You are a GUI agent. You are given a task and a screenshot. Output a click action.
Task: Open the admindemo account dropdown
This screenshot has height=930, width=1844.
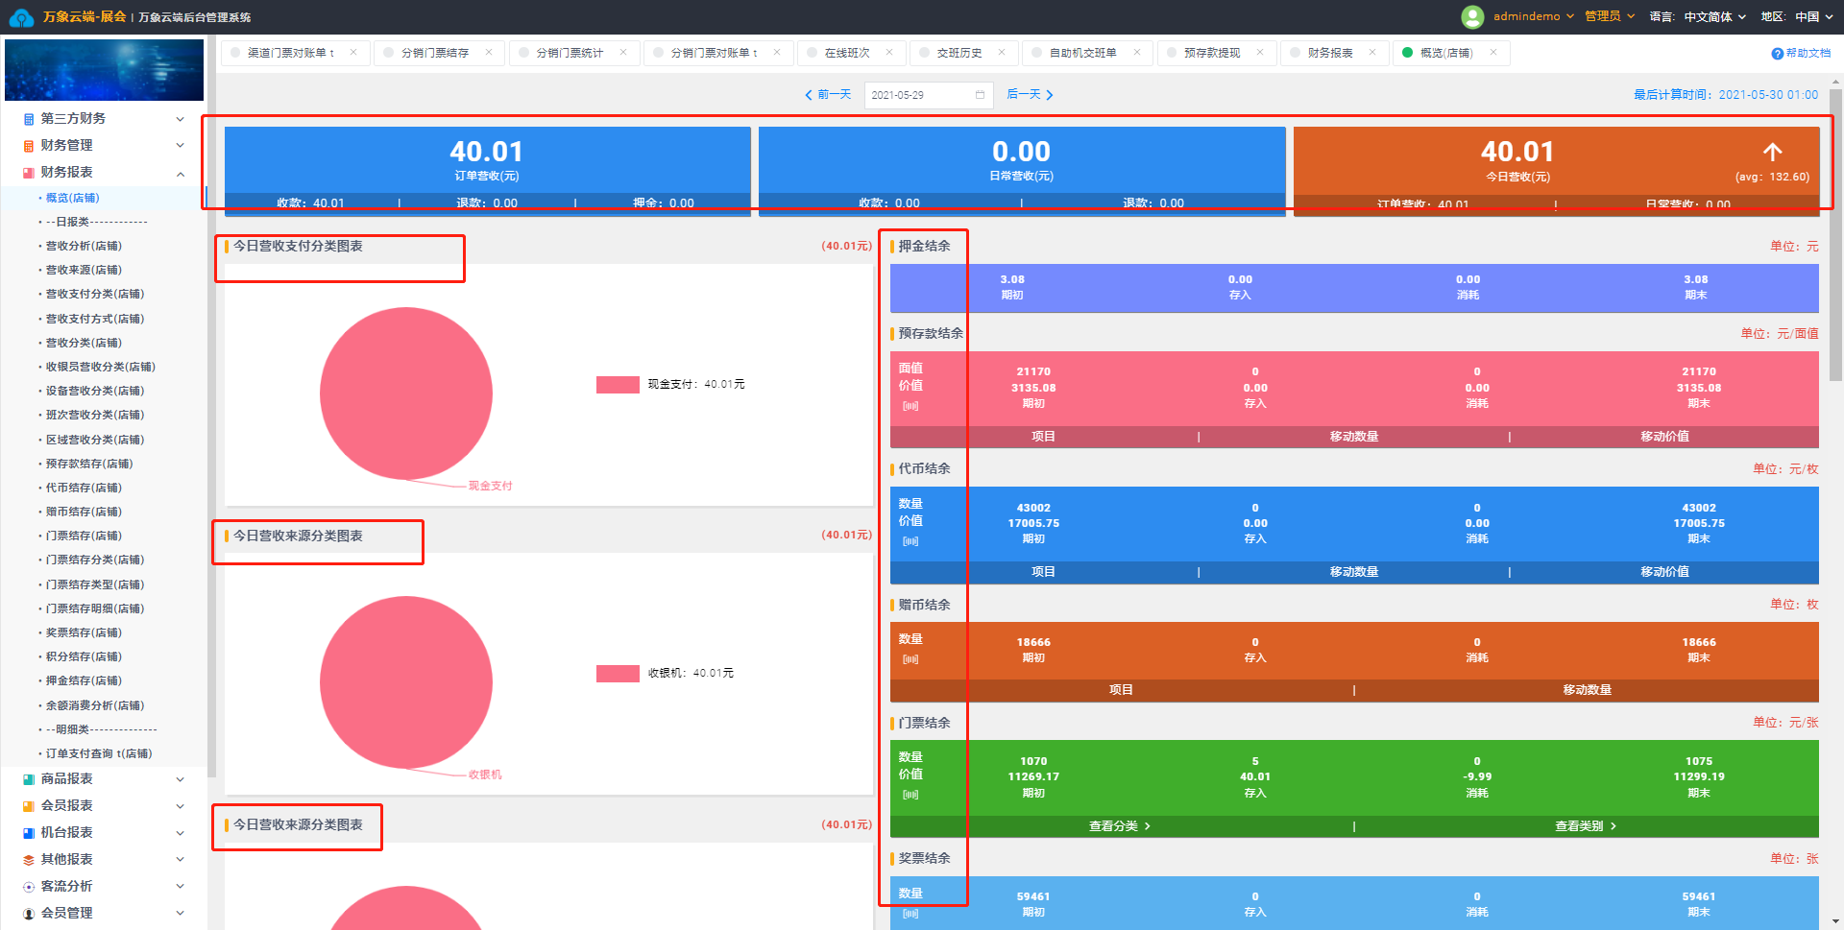point(1534,16)
